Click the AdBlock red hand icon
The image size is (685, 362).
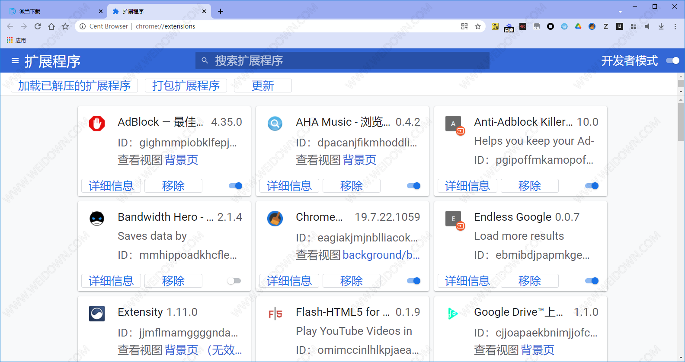97,123
